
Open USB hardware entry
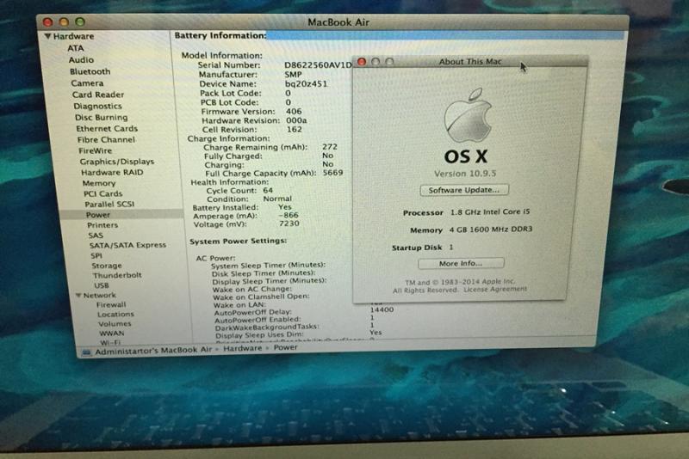[x=102, y=285]
